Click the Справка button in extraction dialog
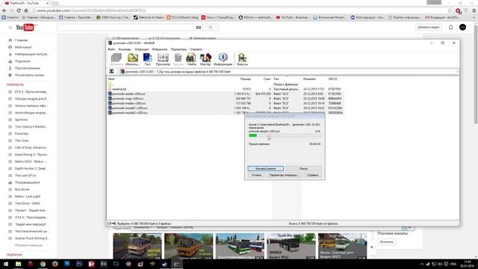 click(x=312, y=175)
